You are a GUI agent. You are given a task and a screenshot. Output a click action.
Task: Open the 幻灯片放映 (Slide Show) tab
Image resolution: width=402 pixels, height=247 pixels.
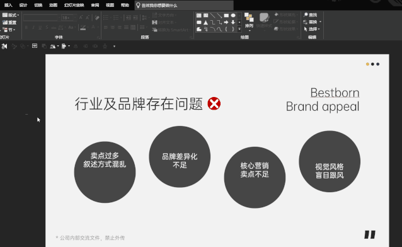(74, 5)
